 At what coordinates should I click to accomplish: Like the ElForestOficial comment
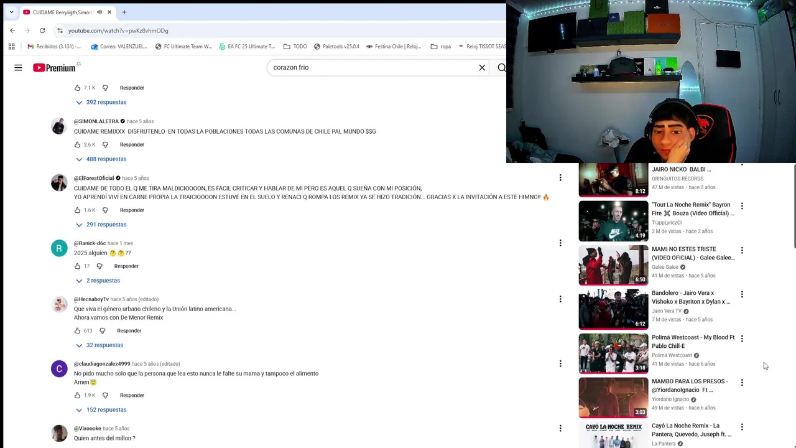pyautogui.click(x=77, y=210)
